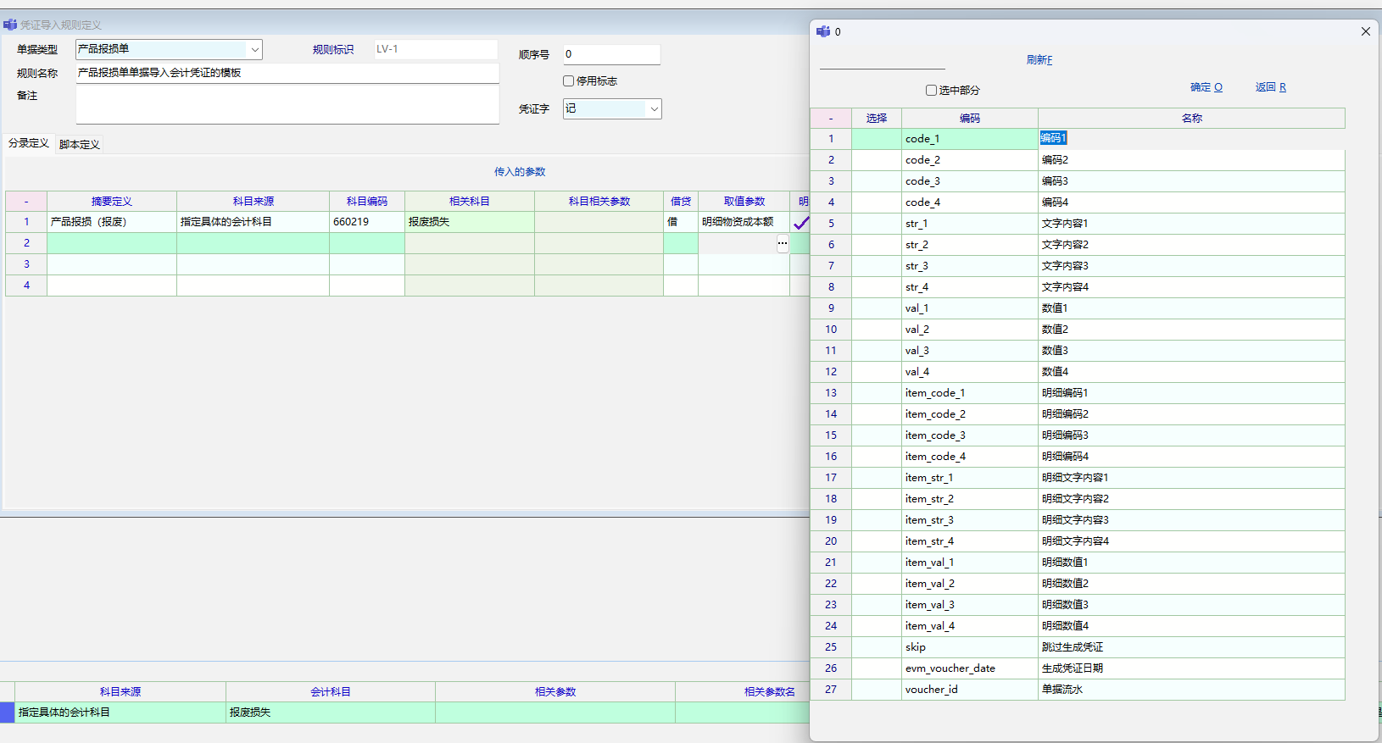Close the parameter selection dialog
This screenshot has height=743, width=1382.
pos(1365,31)
